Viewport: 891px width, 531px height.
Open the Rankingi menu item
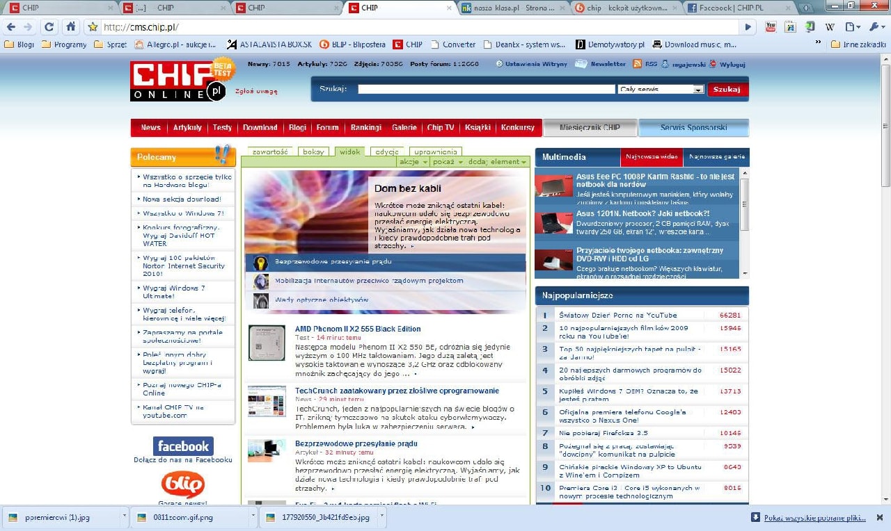(366, 128)
